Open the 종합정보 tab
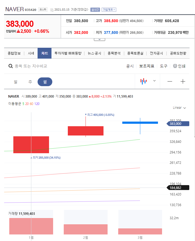The image size is (195, 241). pyautogui.click(x=14, y=53)
